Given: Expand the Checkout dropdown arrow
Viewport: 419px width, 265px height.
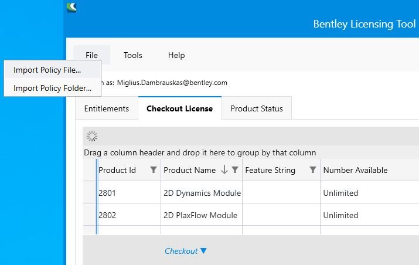Looking at the screenshot, I should click(x=203, y=251).
